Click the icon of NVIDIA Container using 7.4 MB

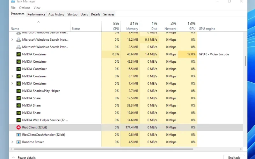pyautogui.click(x=18, y=84)
